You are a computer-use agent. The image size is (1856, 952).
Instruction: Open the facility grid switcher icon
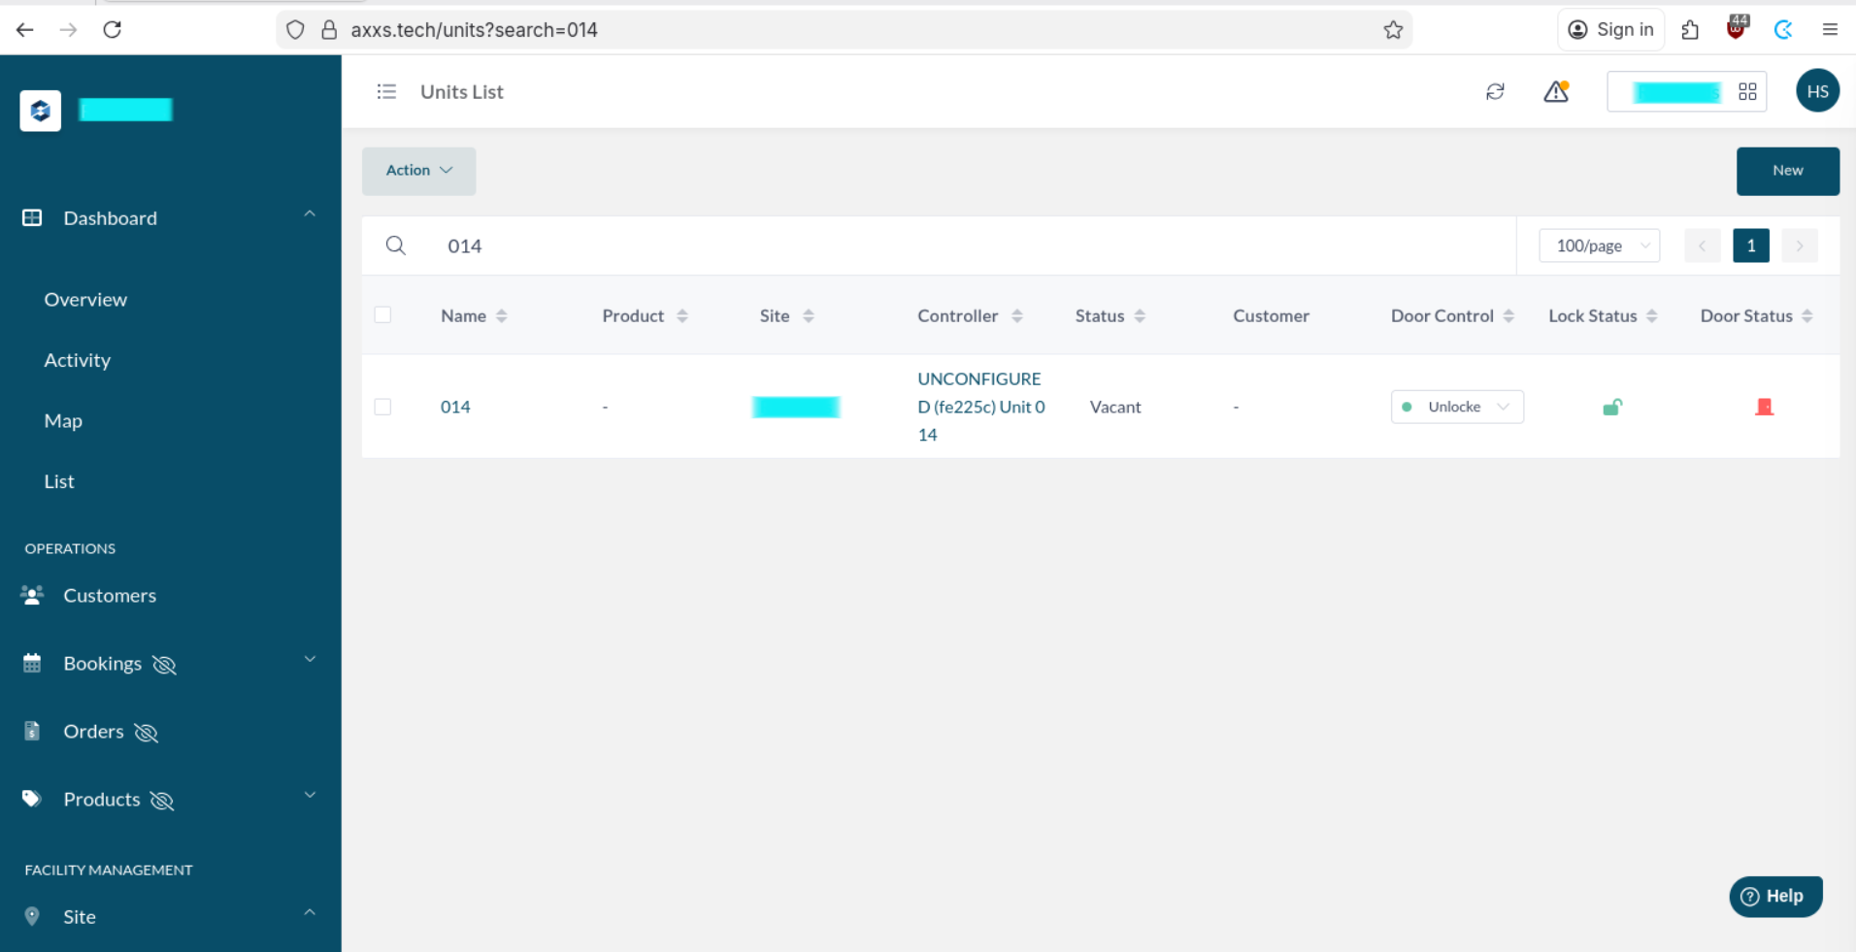pos(1747,91)
